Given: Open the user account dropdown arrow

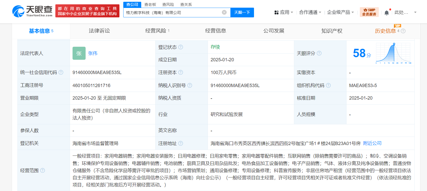Looking at the screenshot, I should (415, 12).
